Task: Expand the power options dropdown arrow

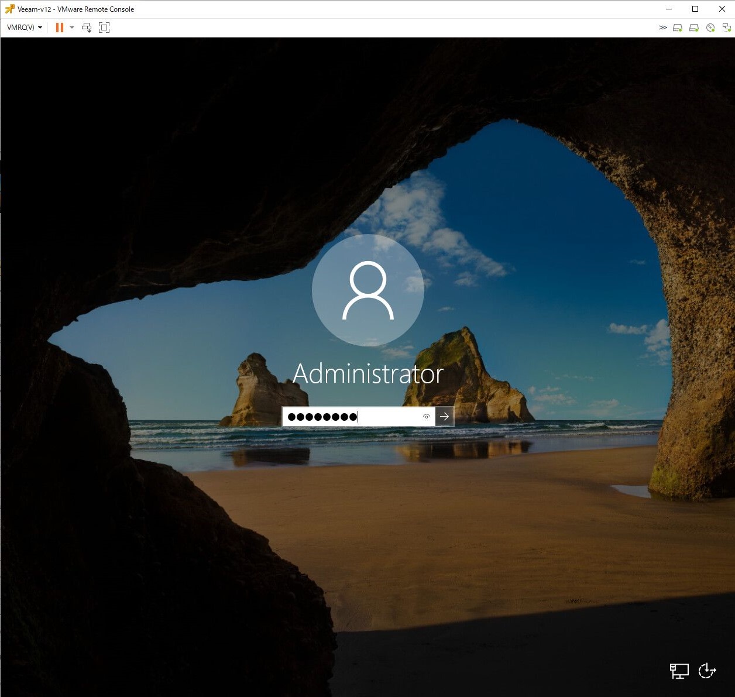Action: [72, 28]
